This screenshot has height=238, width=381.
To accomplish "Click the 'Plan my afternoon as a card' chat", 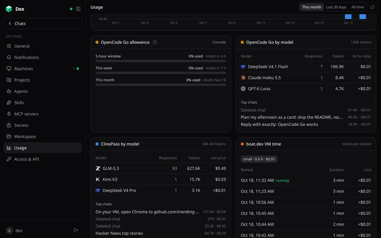I will point(306,117).
